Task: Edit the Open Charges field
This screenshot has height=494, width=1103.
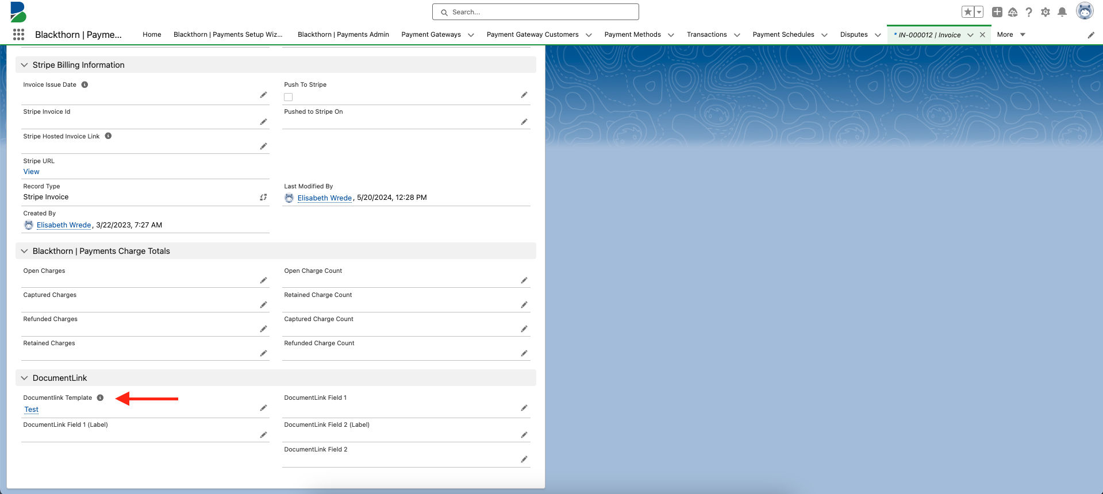Action: (263, 280)
